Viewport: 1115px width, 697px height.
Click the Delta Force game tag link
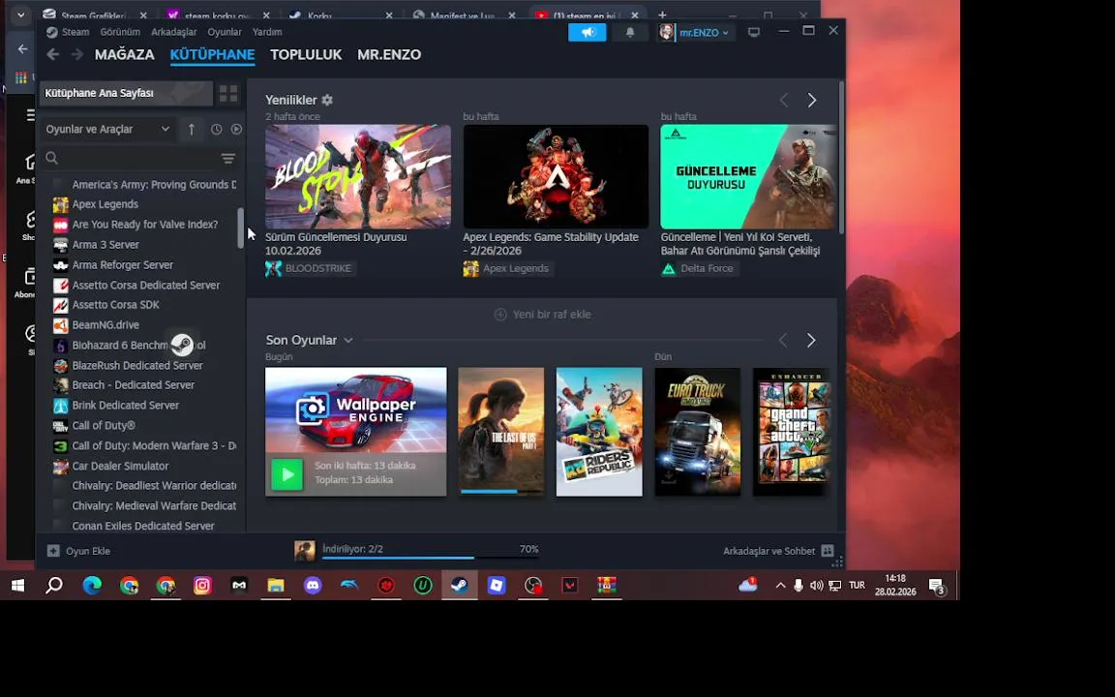[x=701, y=268]
